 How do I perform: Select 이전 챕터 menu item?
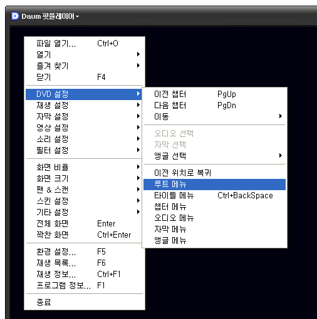coord(214,94)
